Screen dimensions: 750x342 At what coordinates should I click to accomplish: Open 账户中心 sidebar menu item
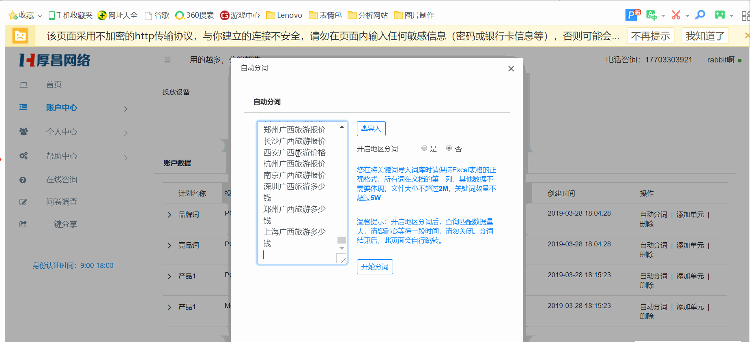click(x=61, y=108)
